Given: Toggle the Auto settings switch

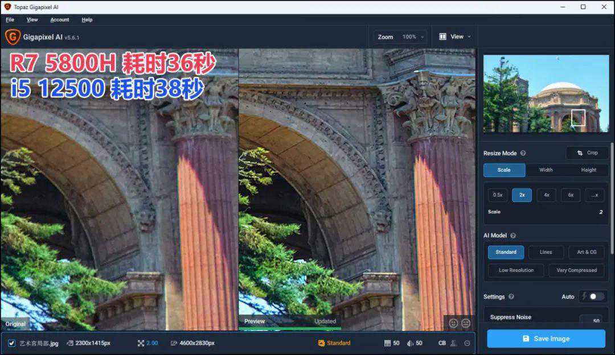Looking at the screenshot, I should click(x=596, y=296).
